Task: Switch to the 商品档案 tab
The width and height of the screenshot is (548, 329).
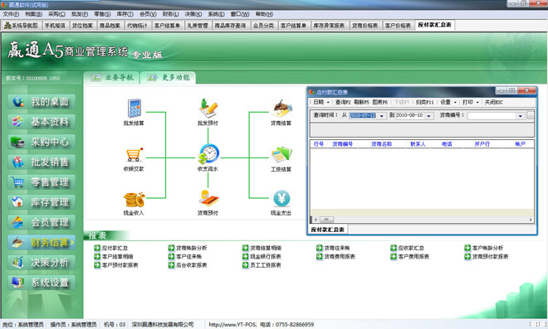Action: pos(110,26)
